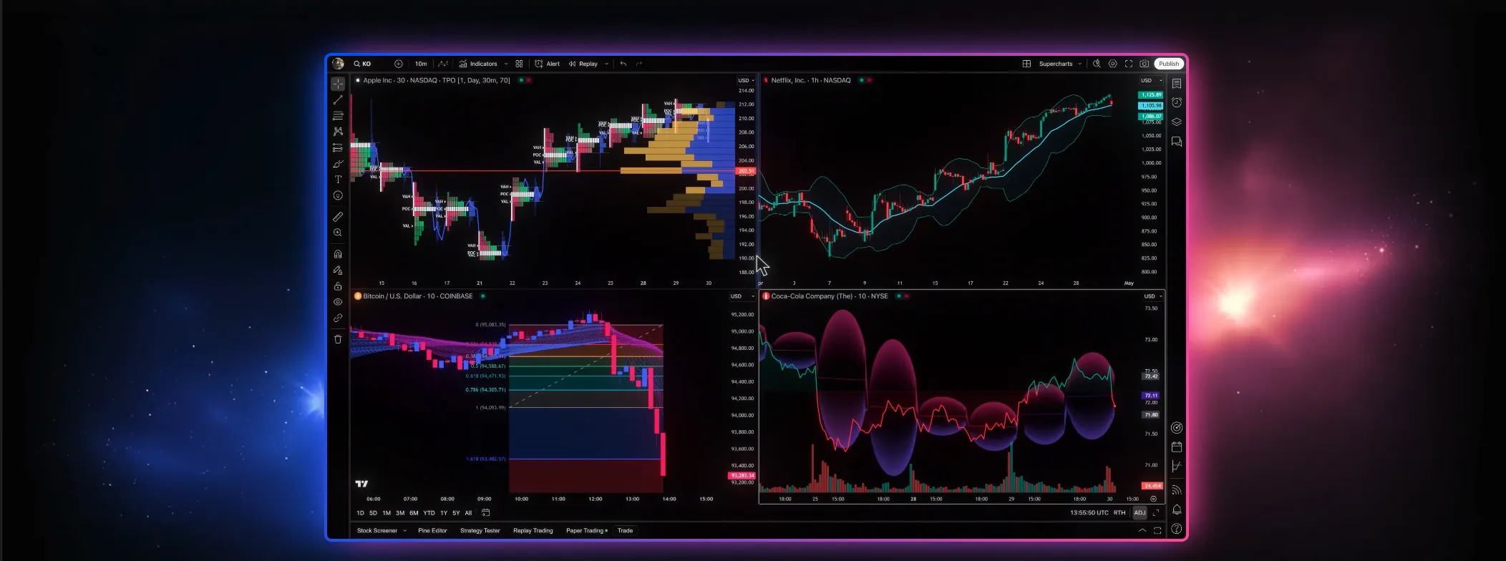The width and height of the screenshot is (1506, 561).
Task: Expand the Stock Screener dropdown arrow
Action: pyautogui.click(x=404, y=531)
